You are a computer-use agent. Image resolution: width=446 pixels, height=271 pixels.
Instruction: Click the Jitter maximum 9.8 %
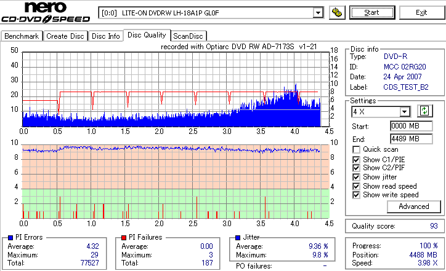(x=320, y=255)
